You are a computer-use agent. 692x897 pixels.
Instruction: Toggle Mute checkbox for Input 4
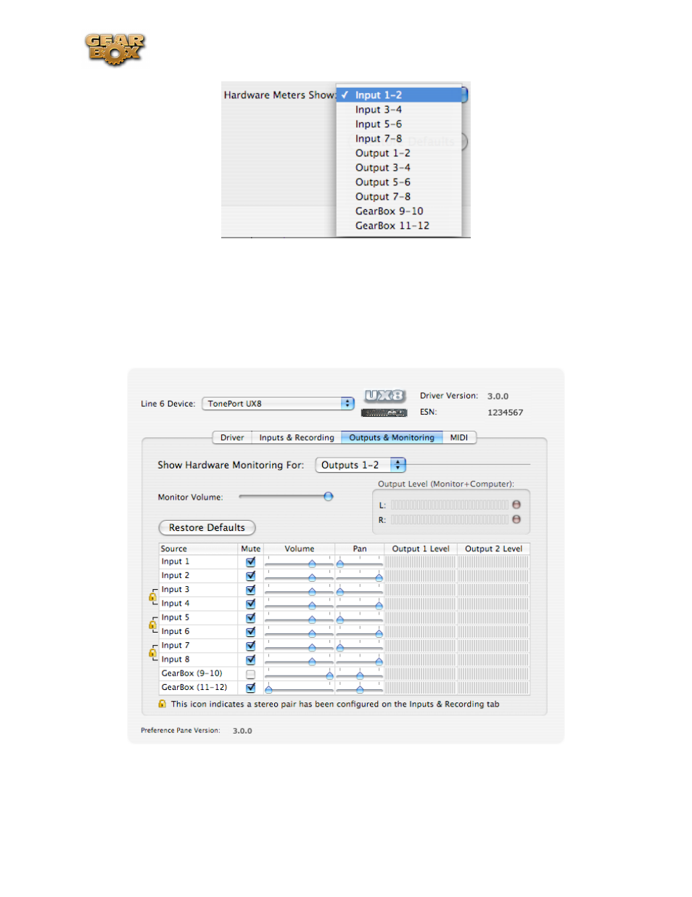click(x=250, y=604)
